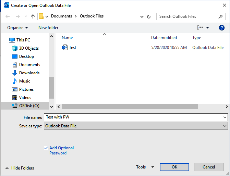Click the file list scroll left arrow
This screenshot has height=176, width=230.
(x=59, y=107)
